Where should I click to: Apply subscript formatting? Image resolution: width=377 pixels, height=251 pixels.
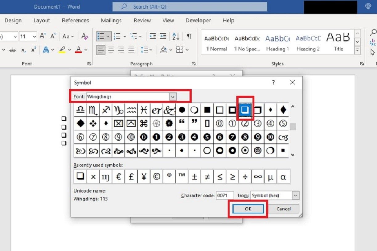pyautogui.click(x=23, y=49)
